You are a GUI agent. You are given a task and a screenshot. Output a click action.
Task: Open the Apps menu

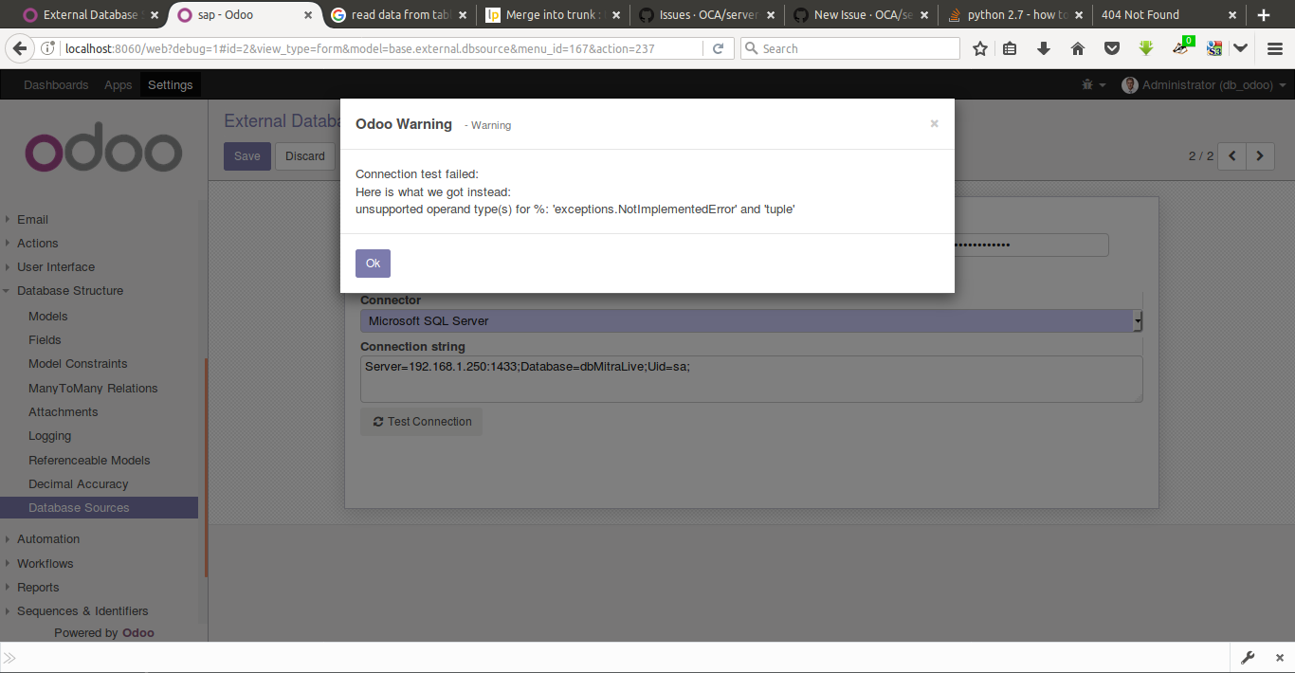point(119,84)
